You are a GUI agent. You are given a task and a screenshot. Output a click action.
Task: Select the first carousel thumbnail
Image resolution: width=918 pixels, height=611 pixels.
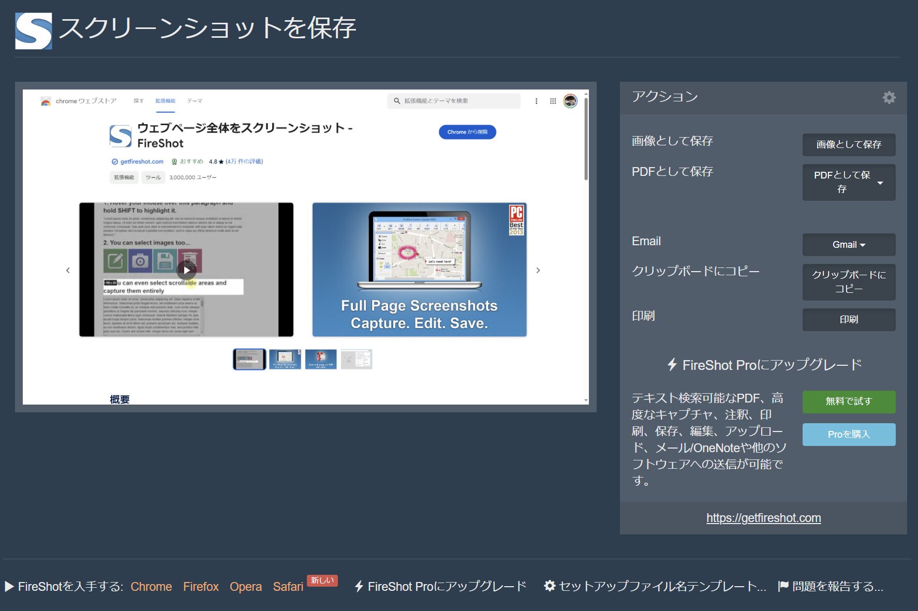(x=249, y=359)
